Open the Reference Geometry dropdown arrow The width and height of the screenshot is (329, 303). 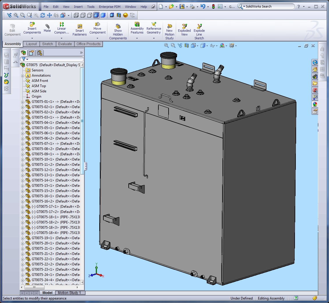pyautogui.click(x=154, y=38)
